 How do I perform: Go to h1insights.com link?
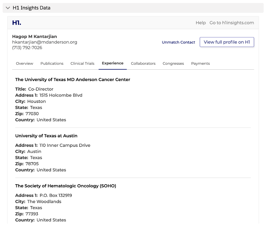click(x=232, y=23)
